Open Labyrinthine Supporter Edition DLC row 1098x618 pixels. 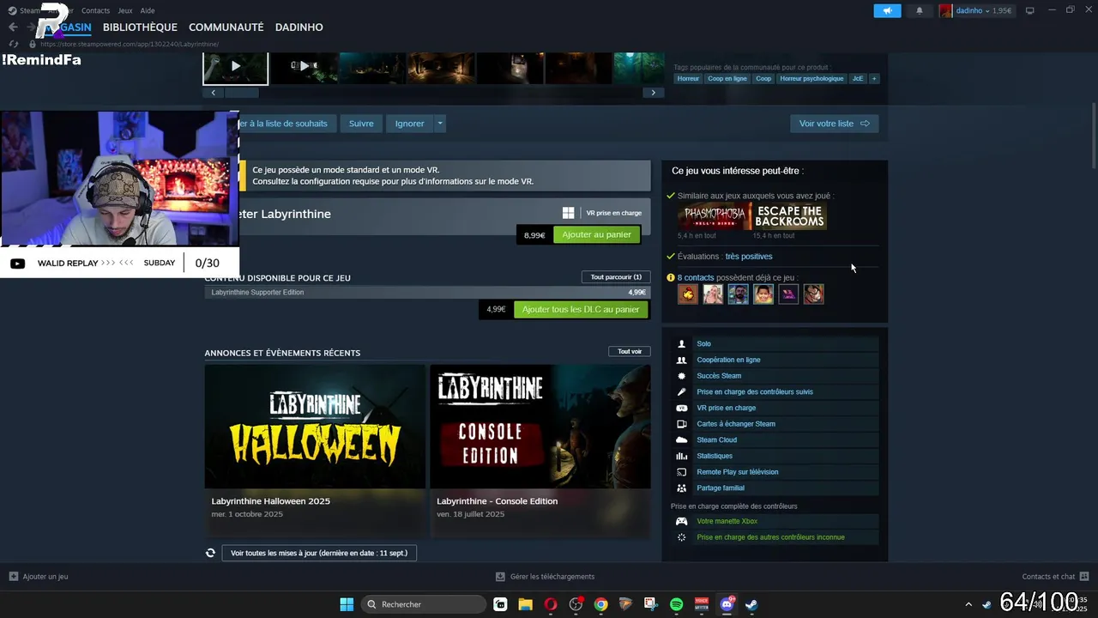point(427,293)
